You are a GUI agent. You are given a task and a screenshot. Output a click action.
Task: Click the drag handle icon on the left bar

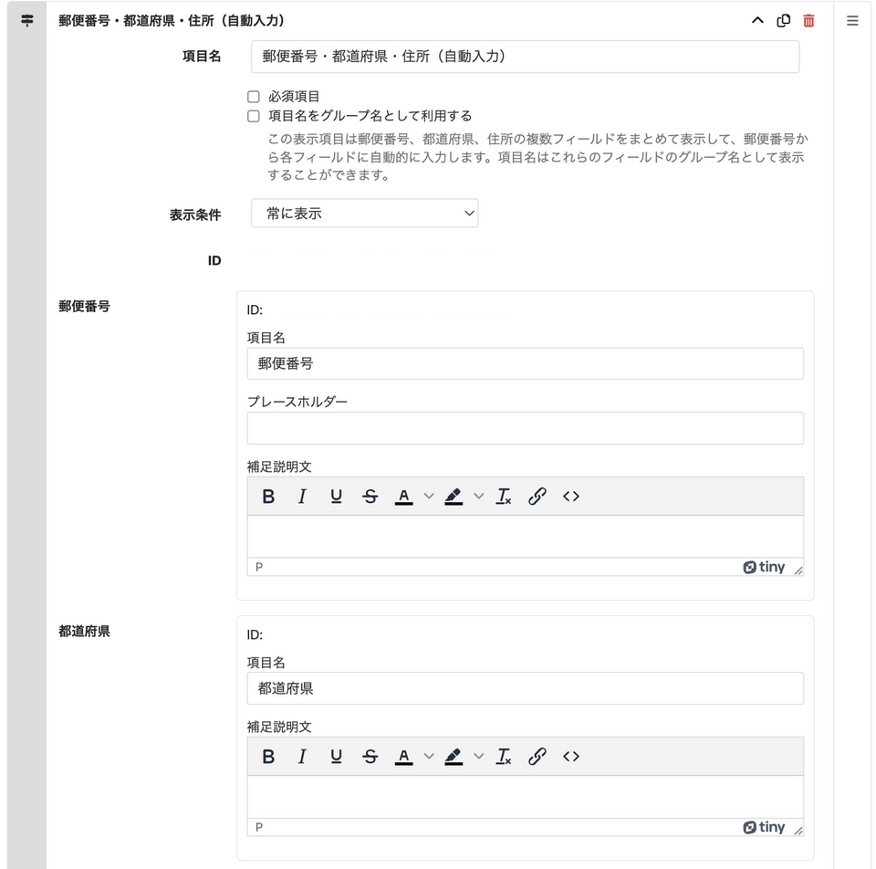tap(26, 21)
